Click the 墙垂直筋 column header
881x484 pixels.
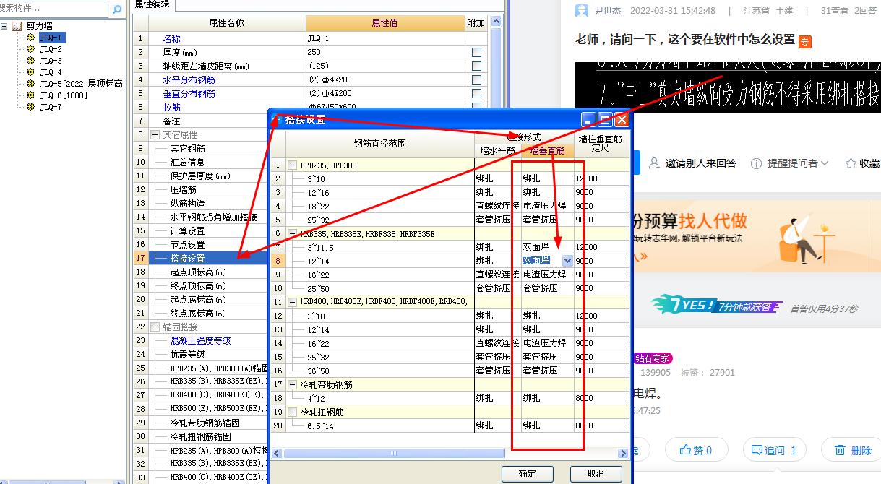tap(548, 151)
